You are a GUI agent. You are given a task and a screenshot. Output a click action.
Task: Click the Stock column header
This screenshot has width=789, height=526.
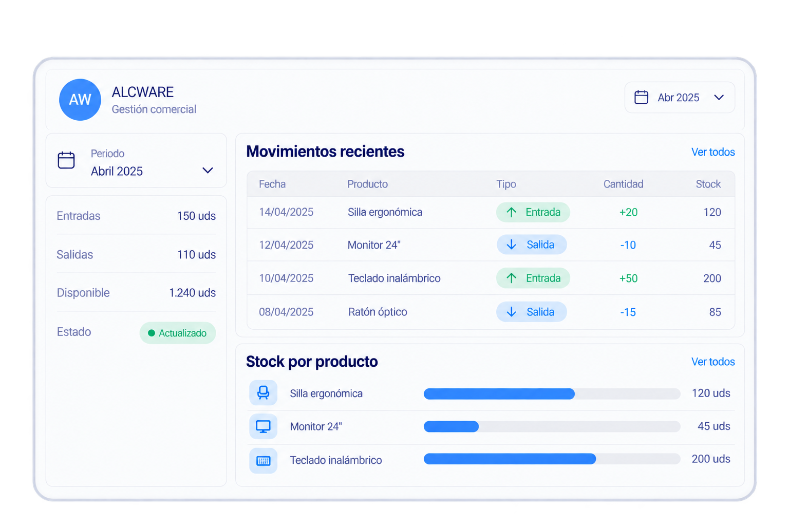(x=708, y=184)
